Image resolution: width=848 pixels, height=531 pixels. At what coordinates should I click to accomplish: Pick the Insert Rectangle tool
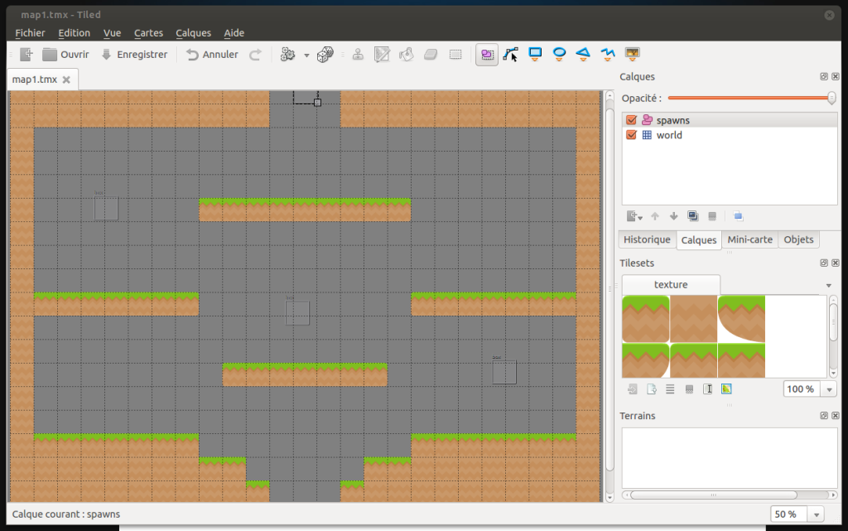point(535,54)
